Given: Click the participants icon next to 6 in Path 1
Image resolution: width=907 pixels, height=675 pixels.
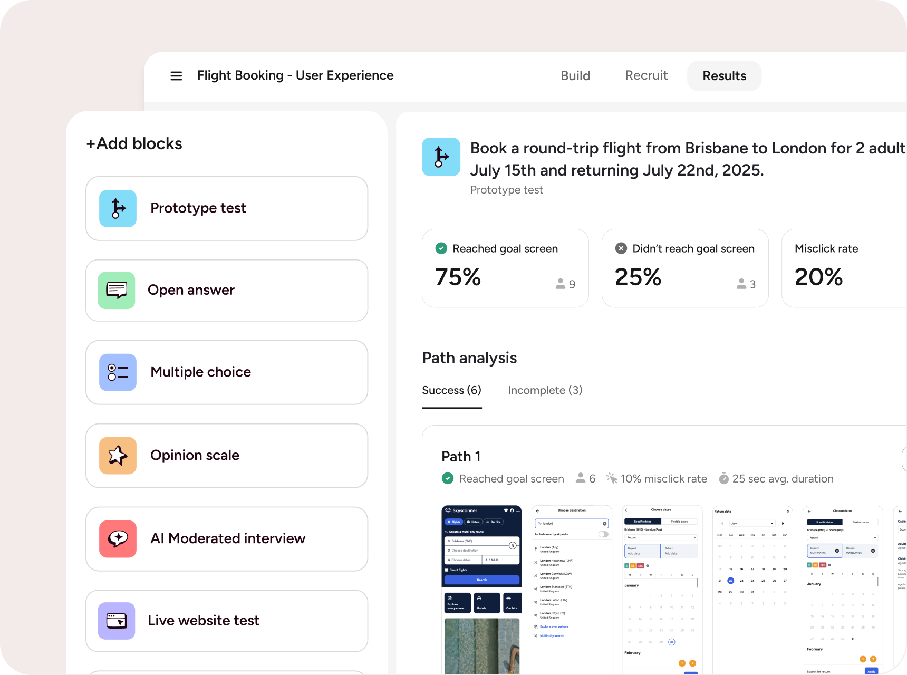Looking at the screenshot, I should point(581,478).
